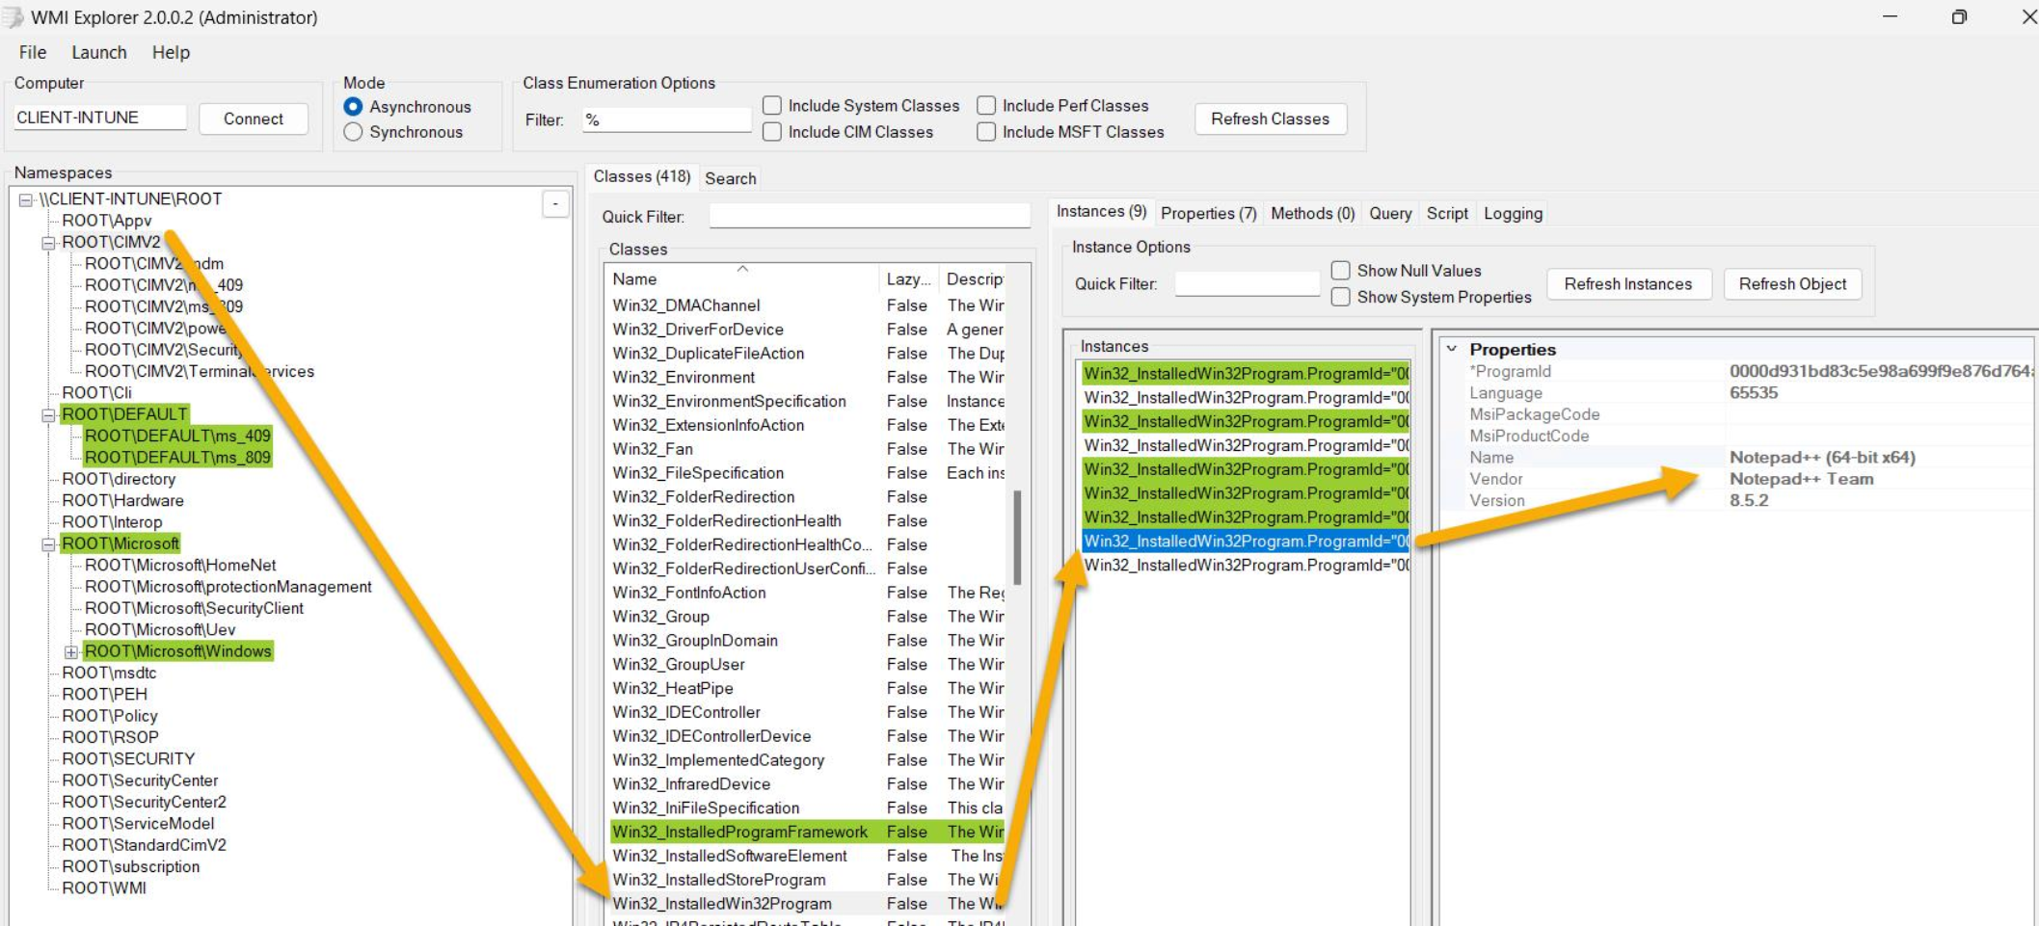Viewport: 2039px width, 926px height.
Task: Select ROOT\subscription namespace
Action: pos(130,867)
